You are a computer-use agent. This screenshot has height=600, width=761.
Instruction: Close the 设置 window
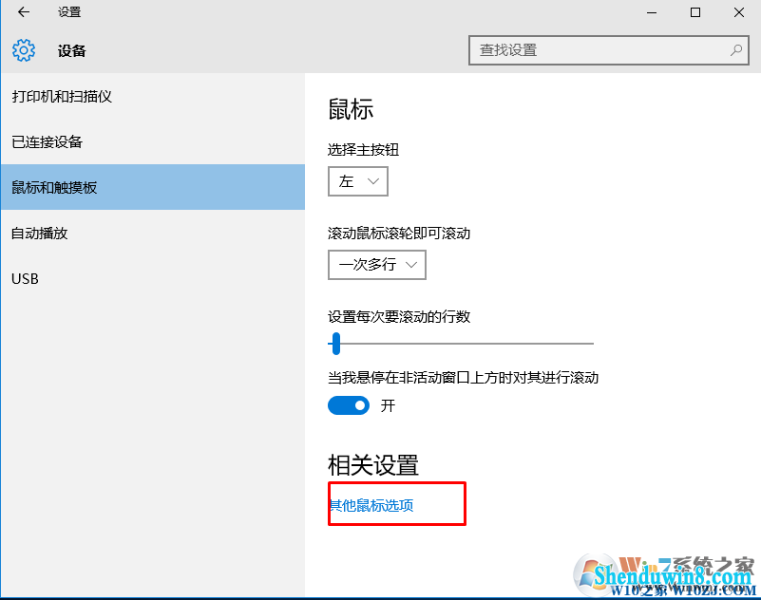pyautogui.click(x=739, y=12)
